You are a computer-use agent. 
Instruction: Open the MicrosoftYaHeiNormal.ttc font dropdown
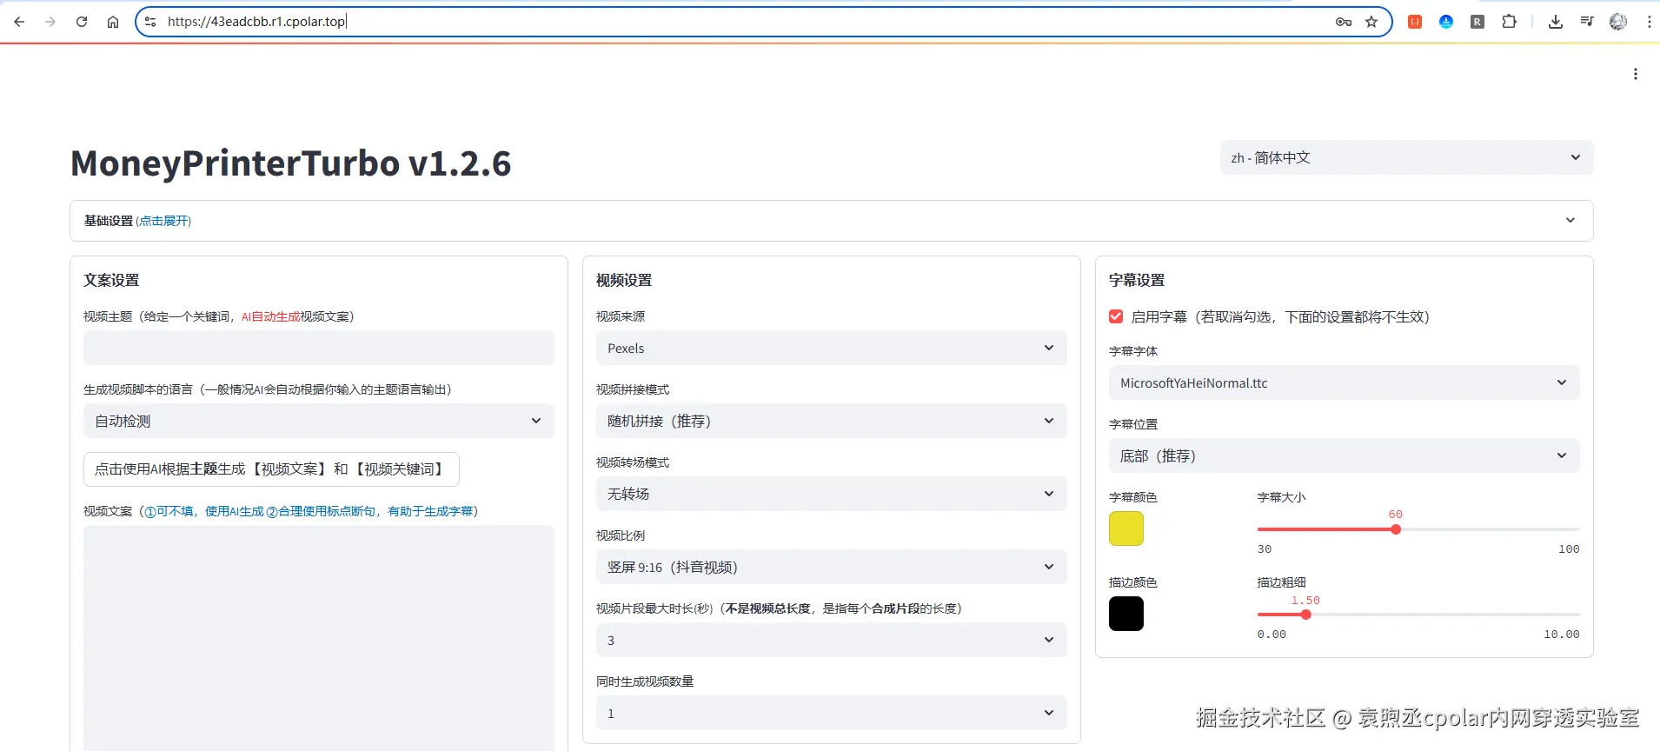coord(1344,382)
